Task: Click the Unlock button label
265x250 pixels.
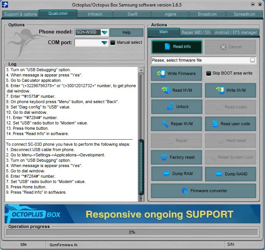Action: [182, 107]
